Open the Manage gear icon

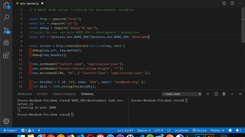[6, 121]
